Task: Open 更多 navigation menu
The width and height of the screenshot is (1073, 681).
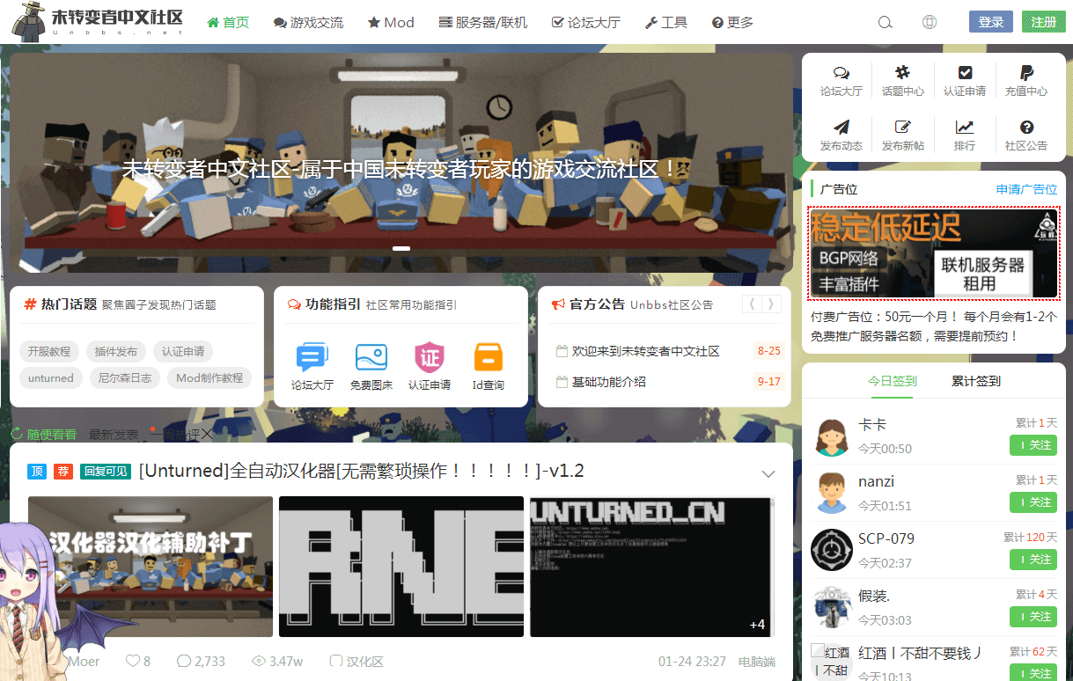Action: tap(732, 22)
